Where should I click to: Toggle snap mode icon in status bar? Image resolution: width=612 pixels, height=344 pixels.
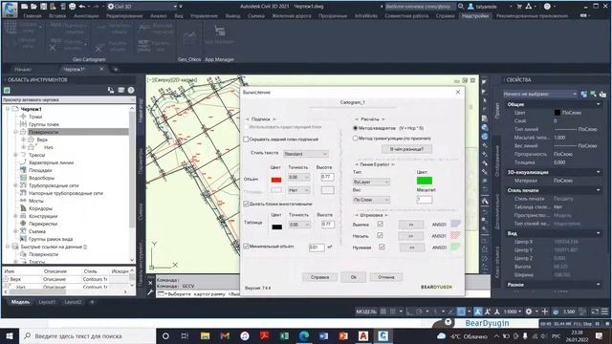(393, 312)
